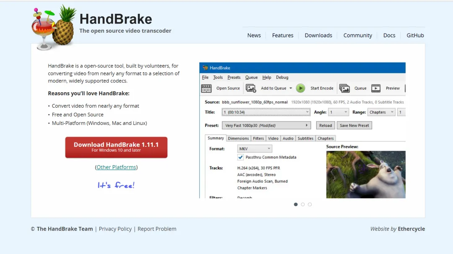Click the Add to Queue picture icon
453x254 pixels.
click(x=251, y=88)
